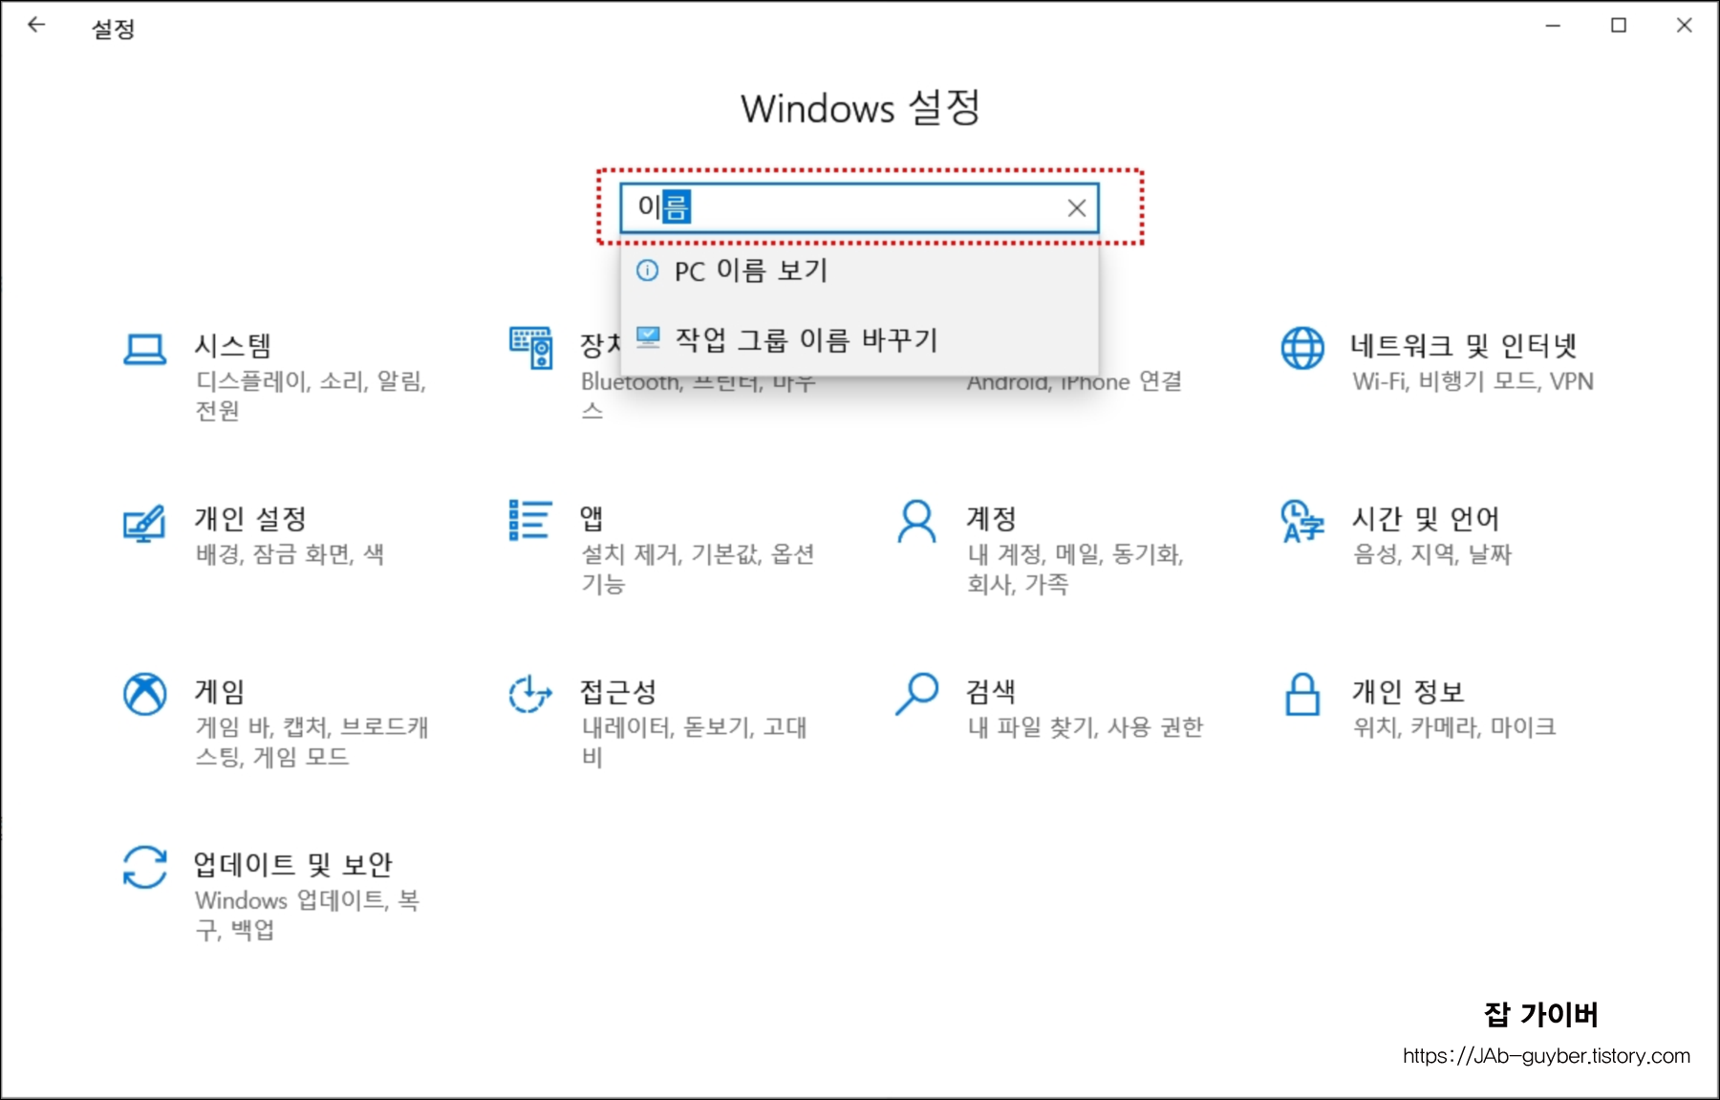Click description 음성, 지역, 날짜

[x=1431, y=554]
